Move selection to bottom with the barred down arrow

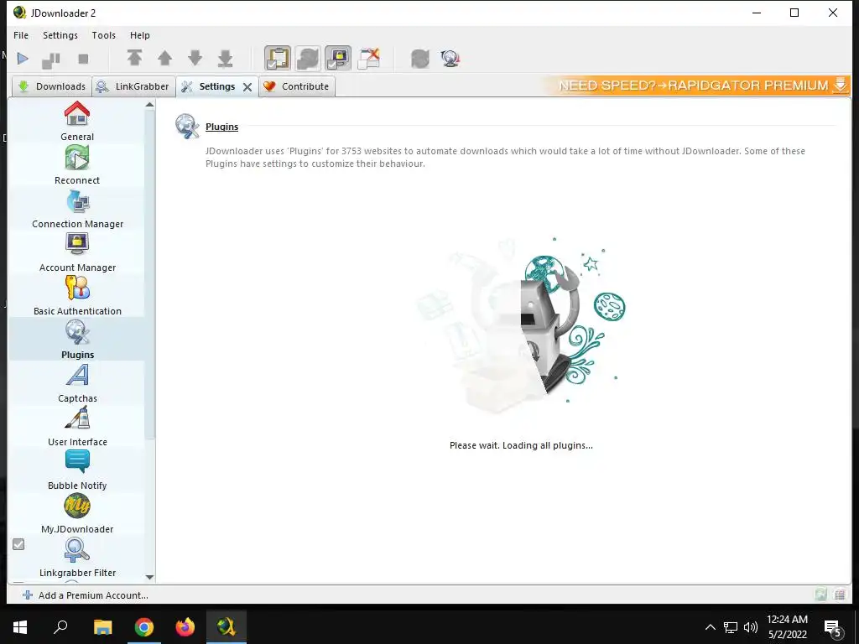(225, 58)
